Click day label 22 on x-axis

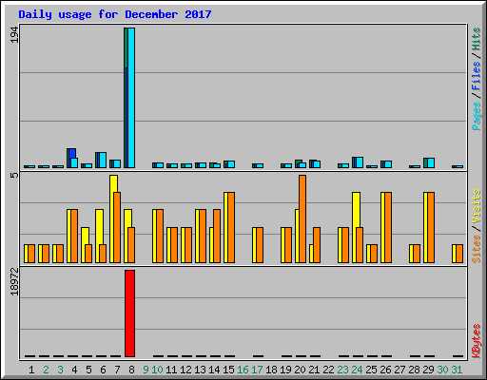[328, 370]
